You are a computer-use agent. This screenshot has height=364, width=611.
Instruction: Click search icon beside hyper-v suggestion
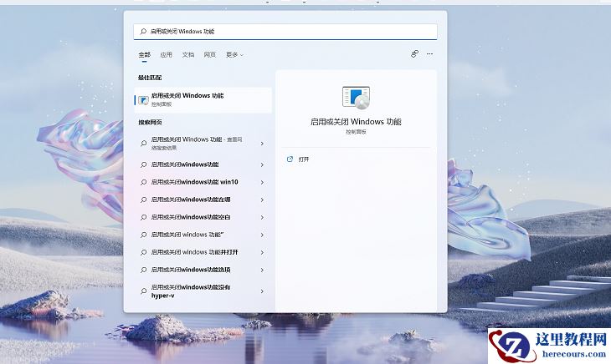[143, 291]
